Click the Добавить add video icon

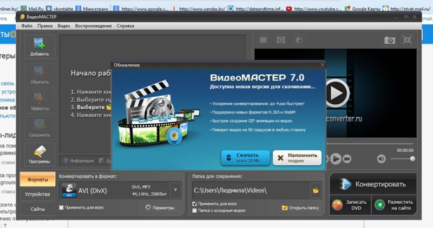tap(40, 46)
